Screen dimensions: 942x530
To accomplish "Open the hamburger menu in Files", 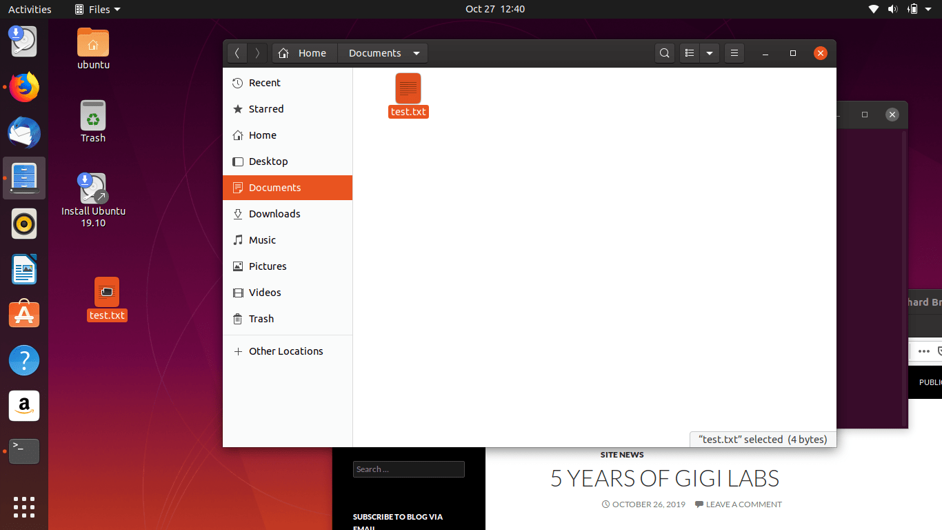I will [x=734, y=52].
